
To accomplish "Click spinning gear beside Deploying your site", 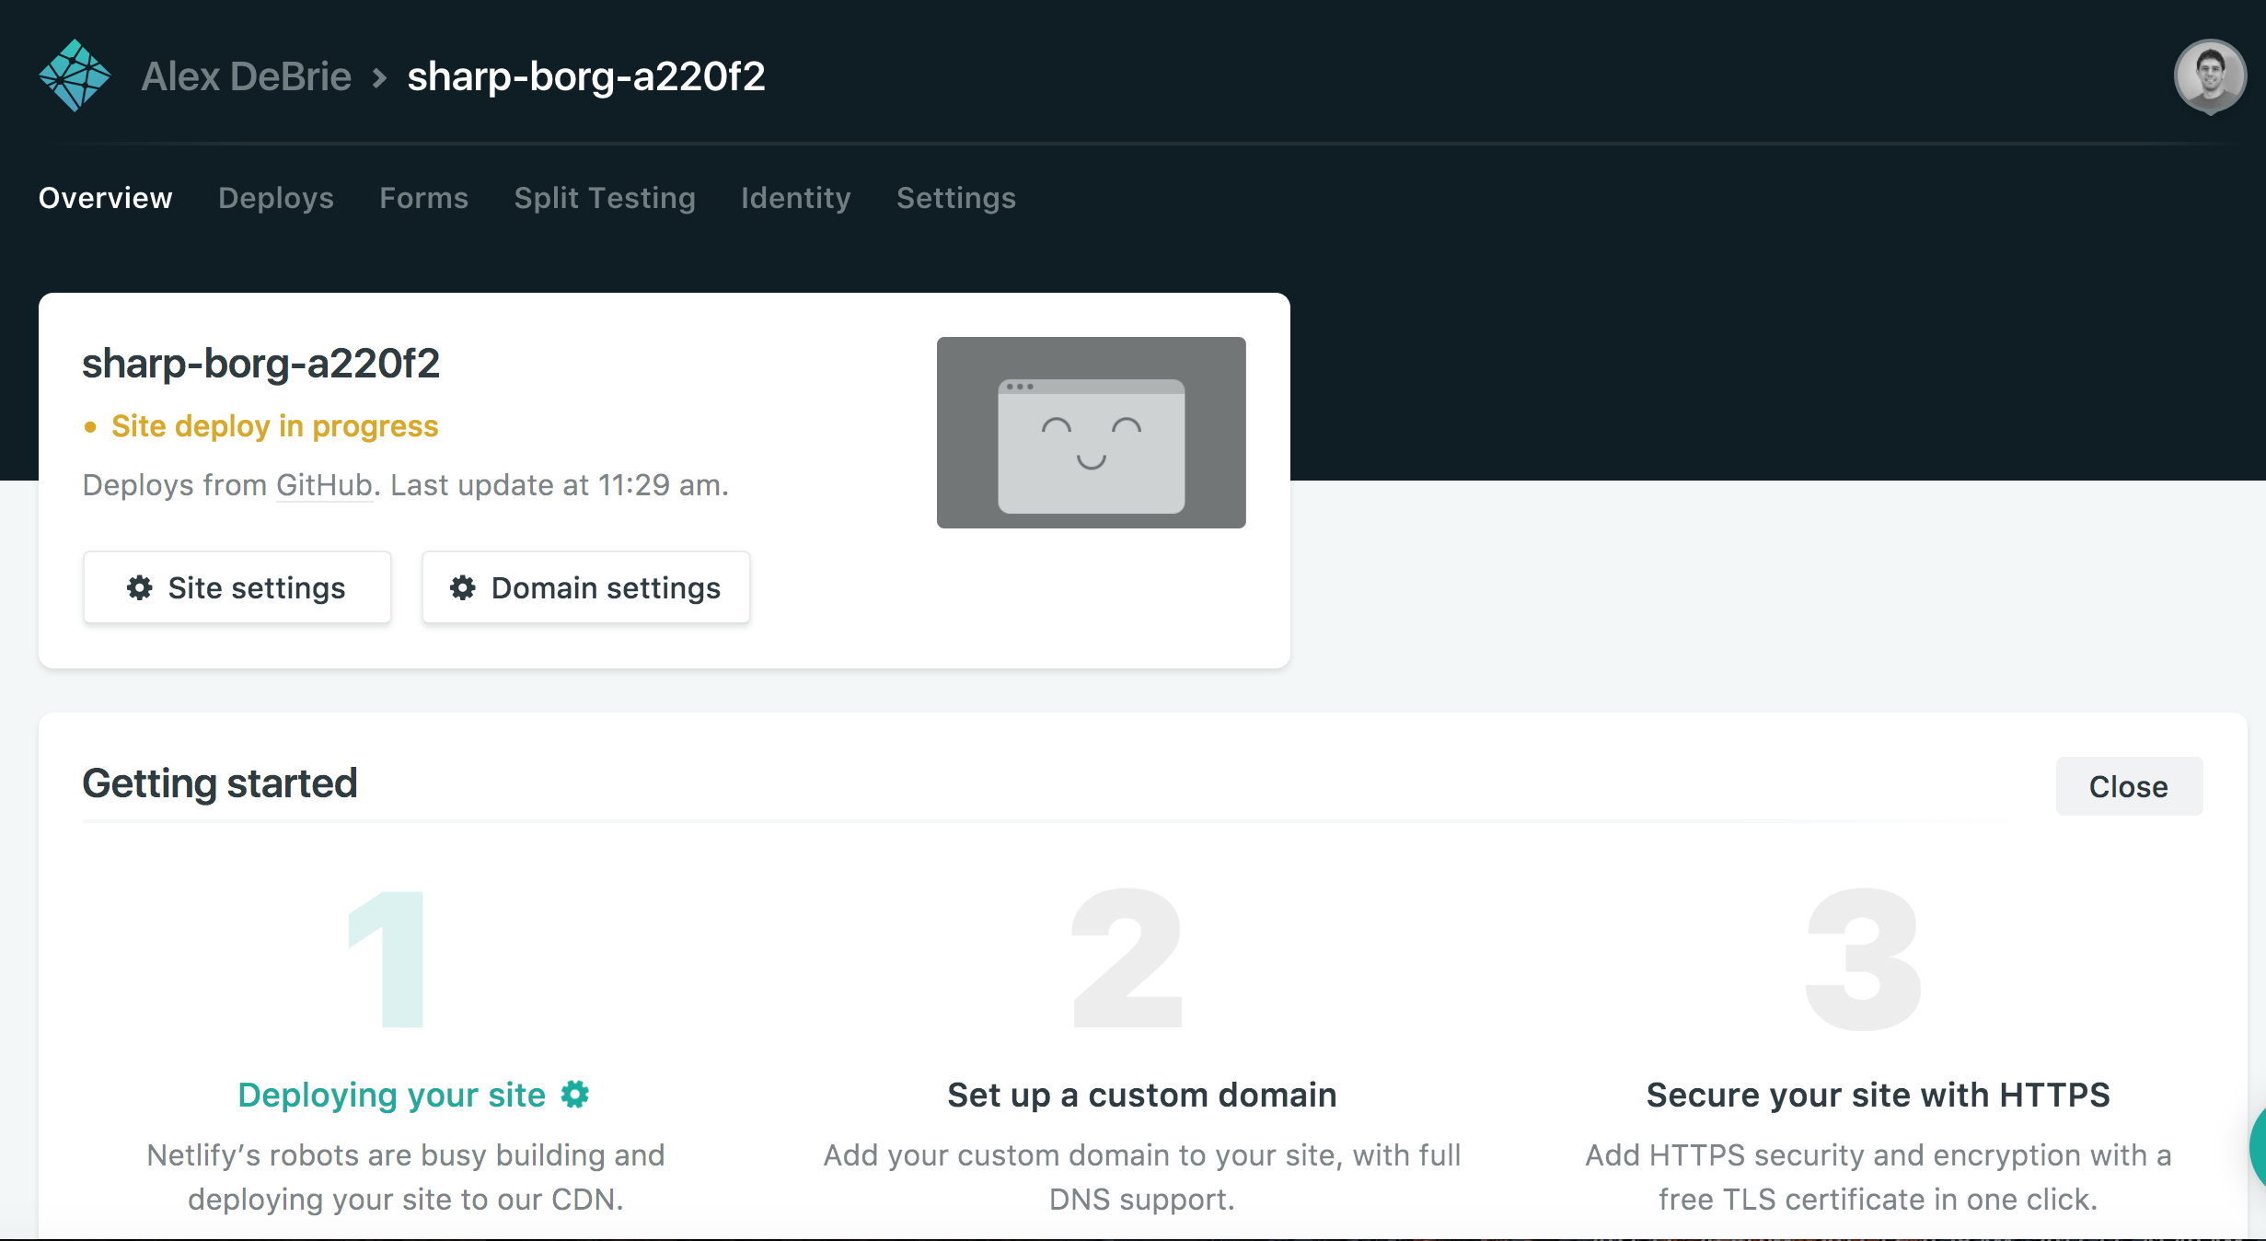I will 575,1094.
